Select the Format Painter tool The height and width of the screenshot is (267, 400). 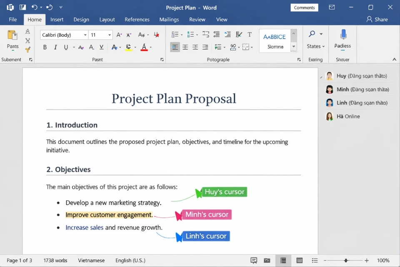point(28,50)
